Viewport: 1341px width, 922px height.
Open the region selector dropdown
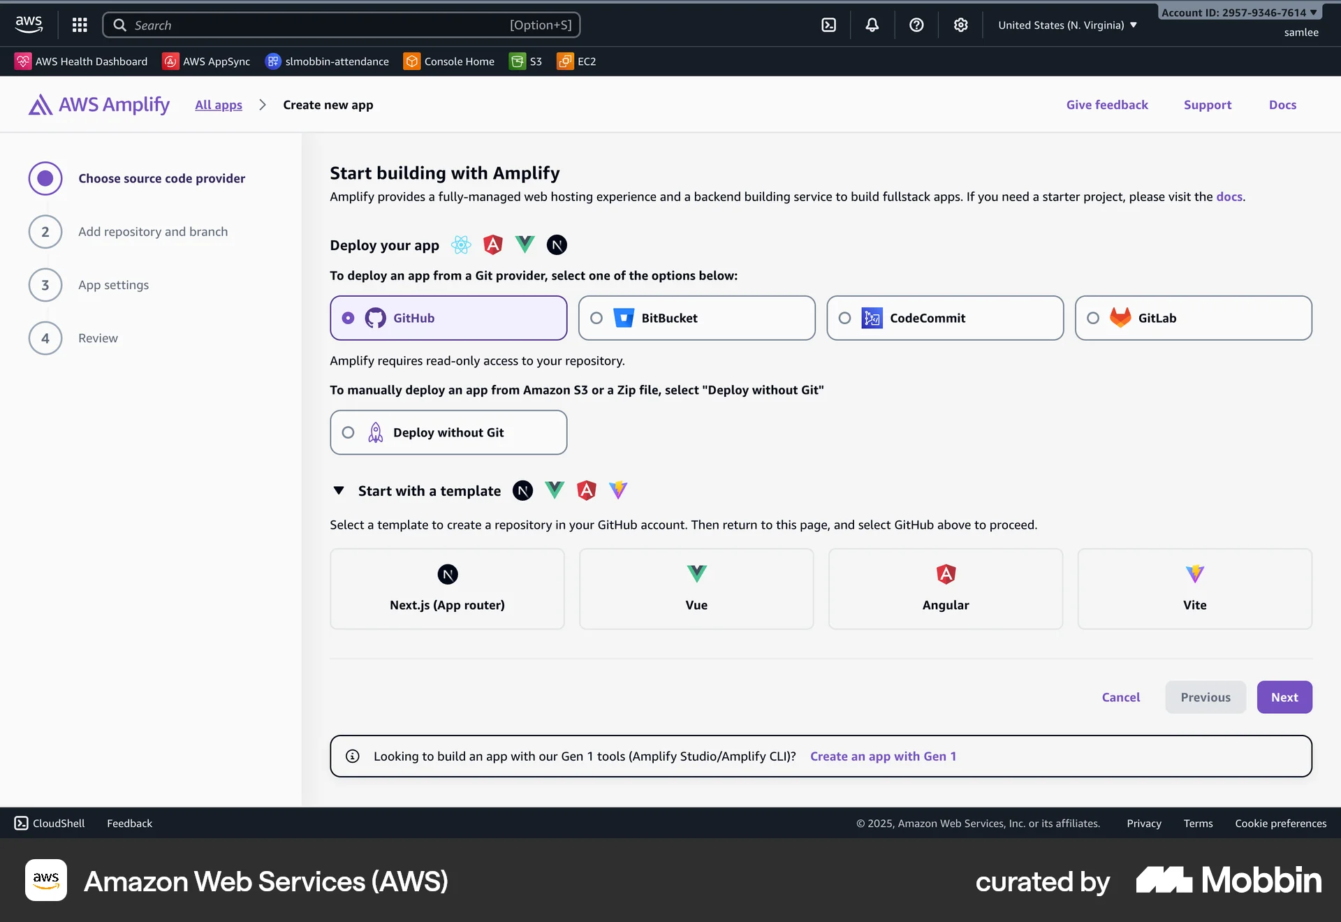pos(1067,24)
